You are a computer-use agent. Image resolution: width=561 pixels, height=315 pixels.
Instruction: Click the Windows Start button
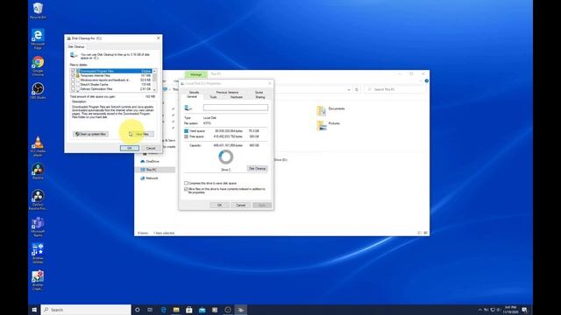[x=34, y=310]
